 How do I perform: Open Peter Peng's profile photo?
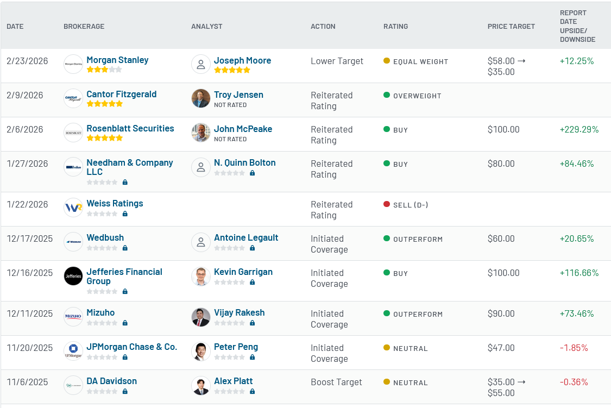pos(200,351)
